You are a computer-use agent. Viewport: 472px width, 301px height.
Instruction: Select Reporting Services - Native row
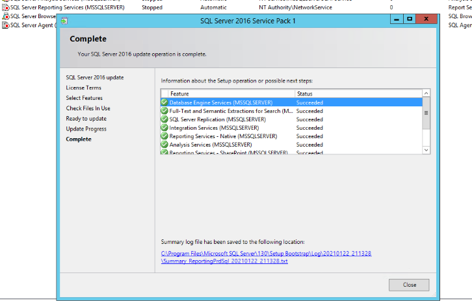pos(291,136)
